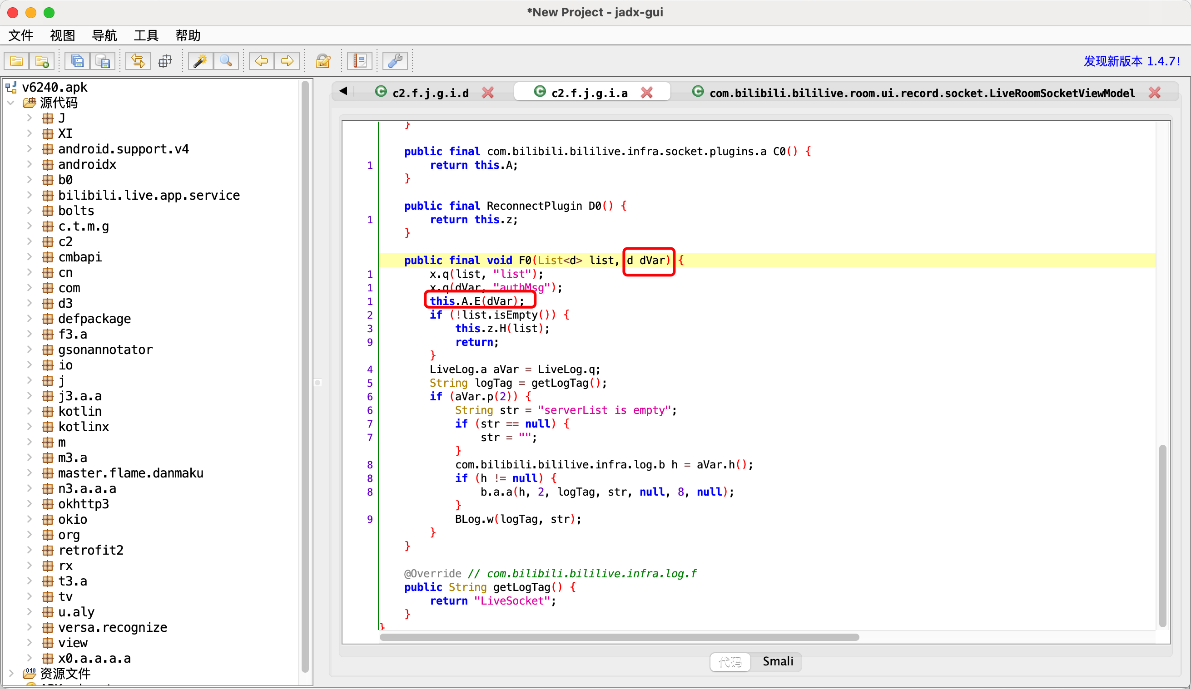
Task: Close the c2.f.j.g.i.d tab
Action: pos(488,93)
